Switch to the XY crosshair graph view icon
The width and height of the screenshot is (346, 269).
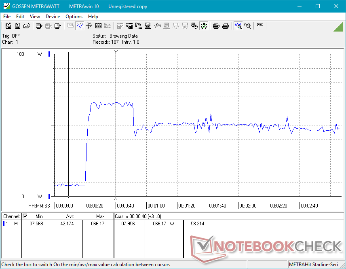click(89, 26)
